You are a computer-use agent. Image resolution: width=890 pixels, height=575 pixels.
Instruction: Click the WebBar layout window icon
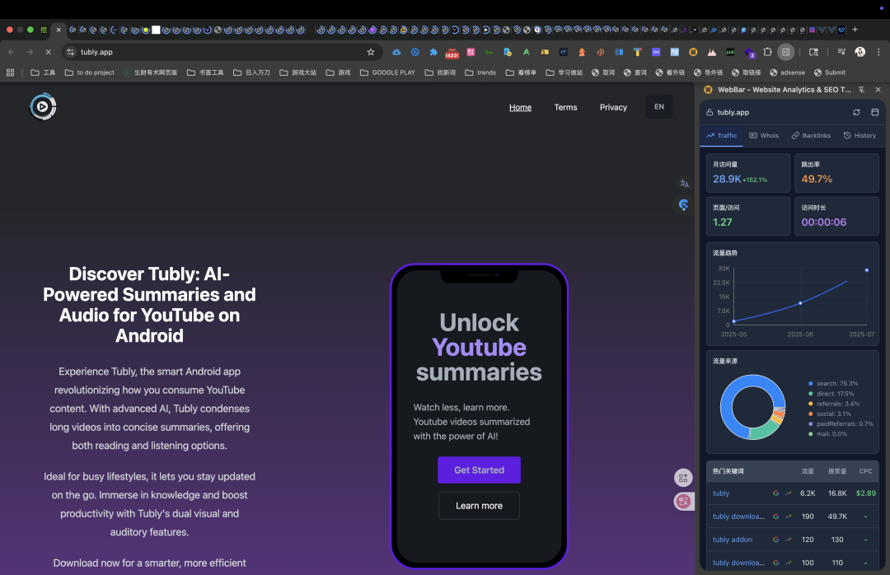pos(874,112)
